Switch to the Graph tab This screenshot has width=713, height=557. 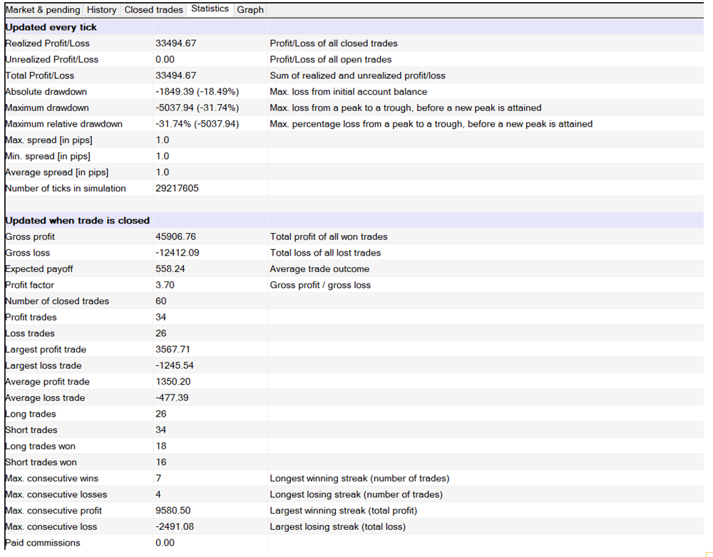tap(250, 10)
